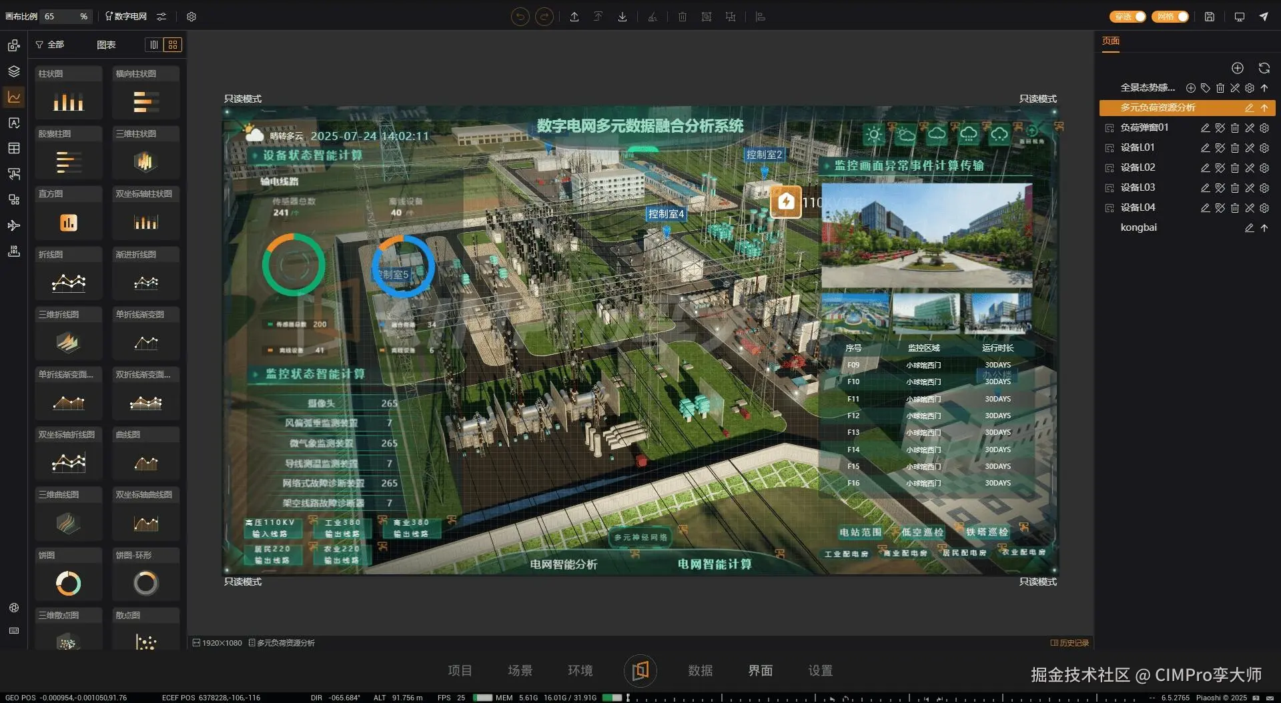The width and height of the screenshot is (1281, 703).
Task: Open the 数字电网 project selector
Action: [126, 17]
